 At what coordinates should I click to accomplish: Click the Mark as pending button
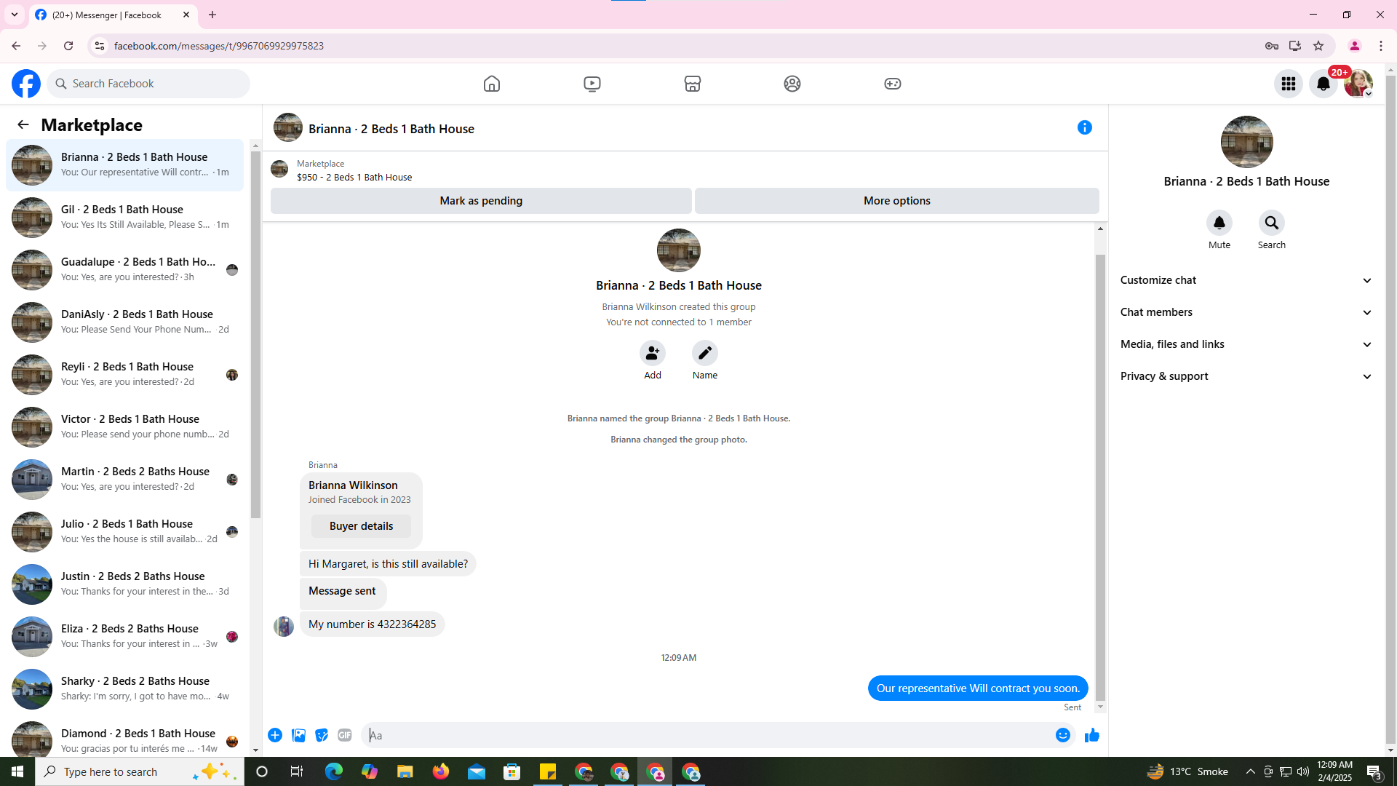pos(481,201)
